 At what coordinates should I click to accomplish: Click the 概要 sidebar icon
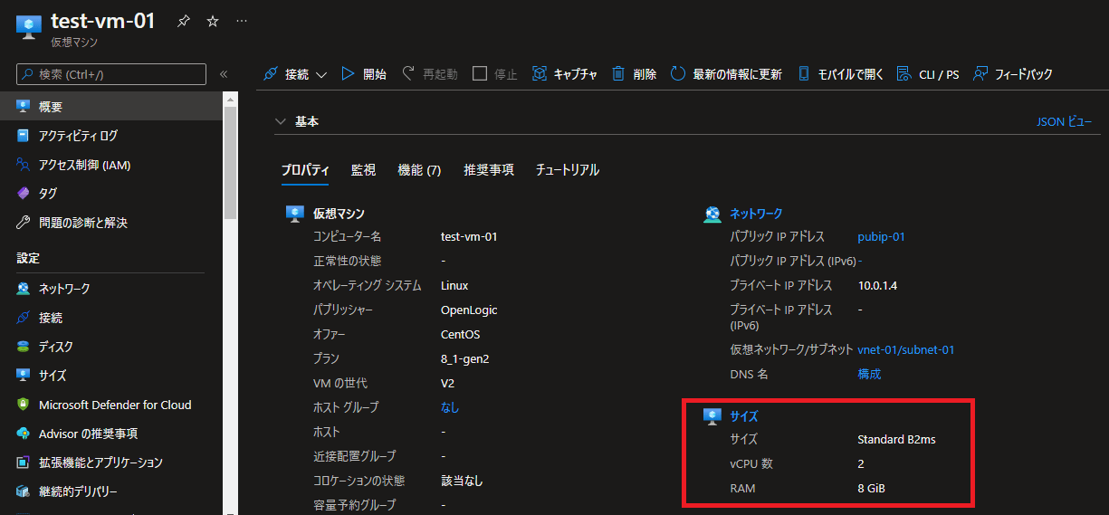click(24, 107)
